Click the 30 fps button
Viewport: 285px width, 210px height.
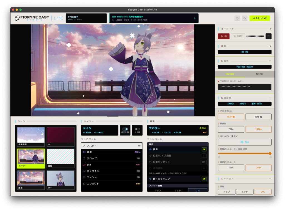(x=245, y=142)
